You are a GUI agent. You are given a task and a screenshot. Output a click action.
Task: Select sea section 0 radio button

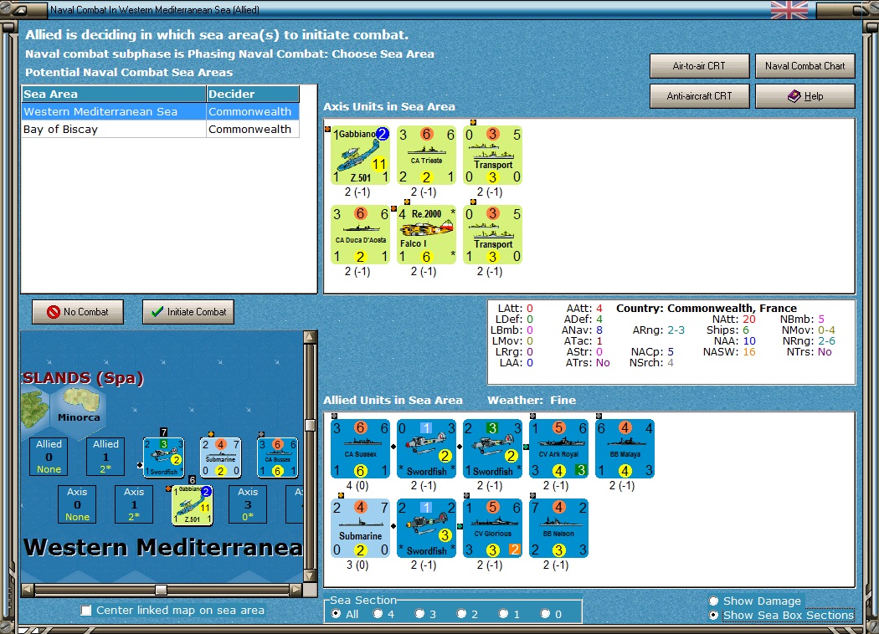click(545, 614)
